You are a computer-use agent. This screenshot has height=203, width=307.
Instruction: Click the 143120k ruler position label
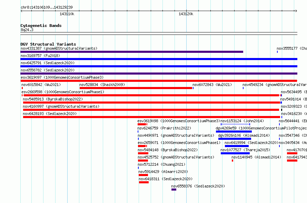[x=186, y=14]
